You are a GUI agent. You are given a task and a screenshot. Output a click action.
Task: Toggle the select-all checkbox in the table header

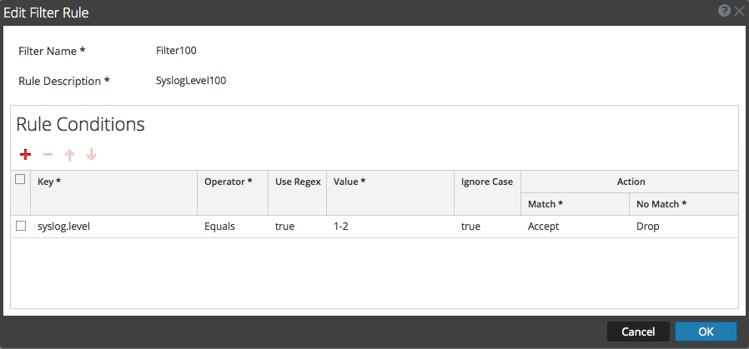click(21, 178)
